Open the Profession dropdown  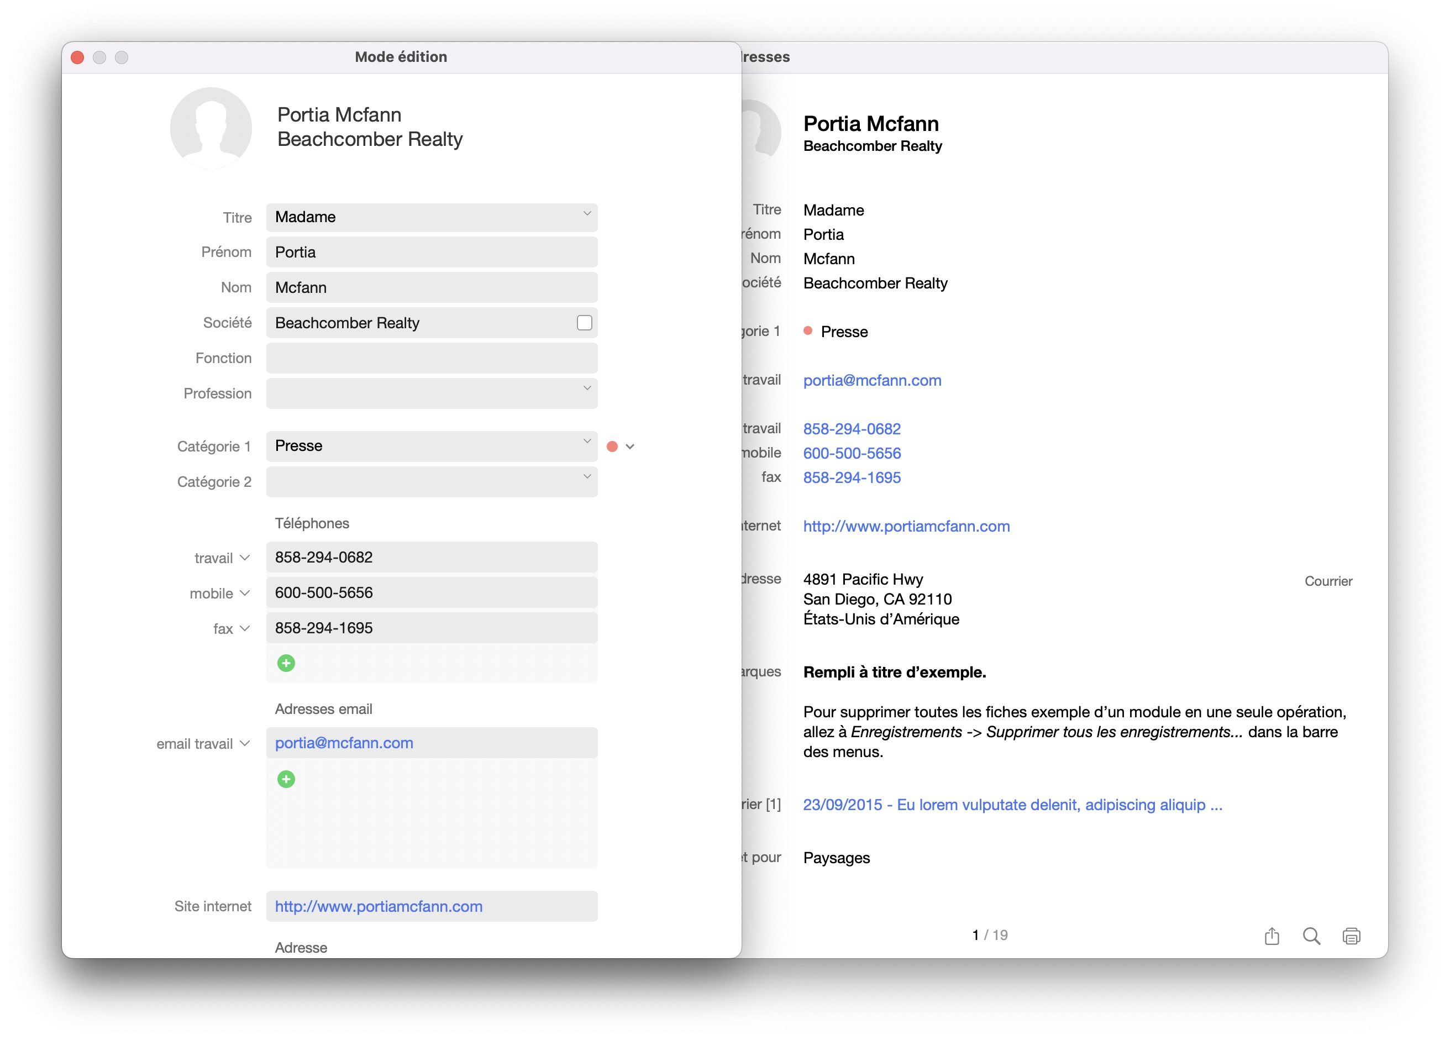click(586, 388)
